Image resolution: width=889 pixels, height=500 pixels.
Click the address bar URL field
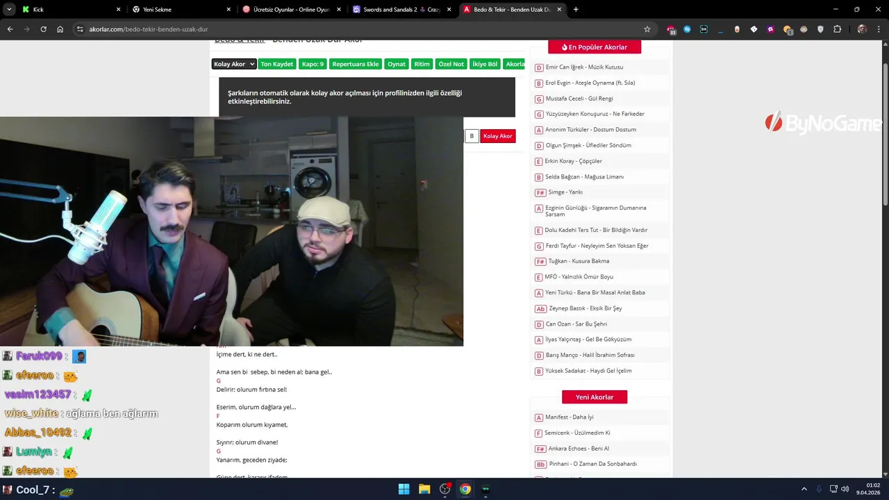pyautogui.click(x=361, y=29)
